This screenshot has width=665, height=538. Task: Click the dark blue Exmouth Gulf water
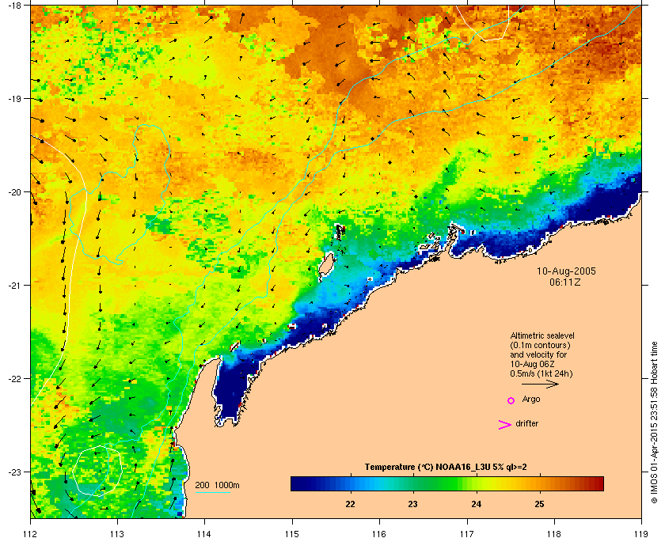pyautogui.click(x=230, y=390)
